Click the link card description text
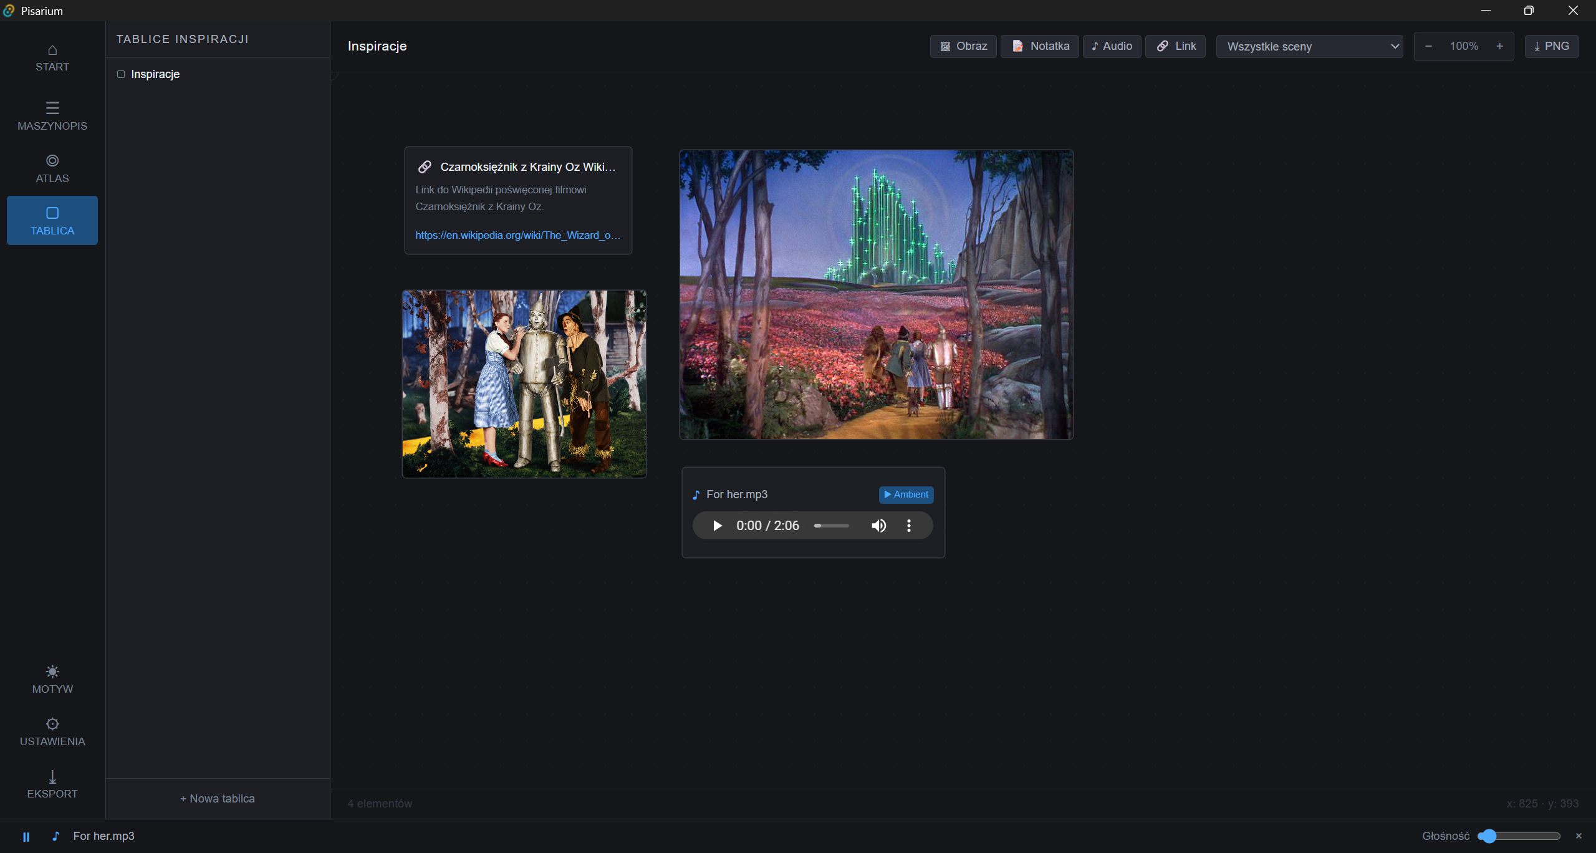Image resolution: width=1596 pixels, height=853 pixels. [501, 198]
